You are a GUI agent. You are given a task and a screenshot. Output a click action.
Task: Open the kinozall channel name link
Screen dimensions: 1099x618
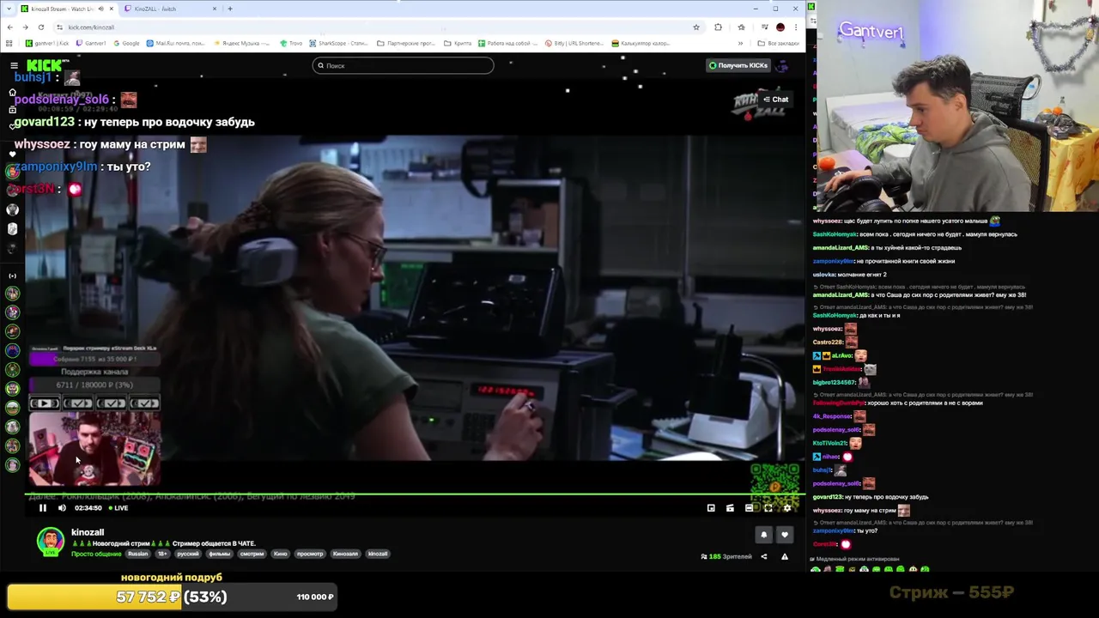(x=88, y=532)
